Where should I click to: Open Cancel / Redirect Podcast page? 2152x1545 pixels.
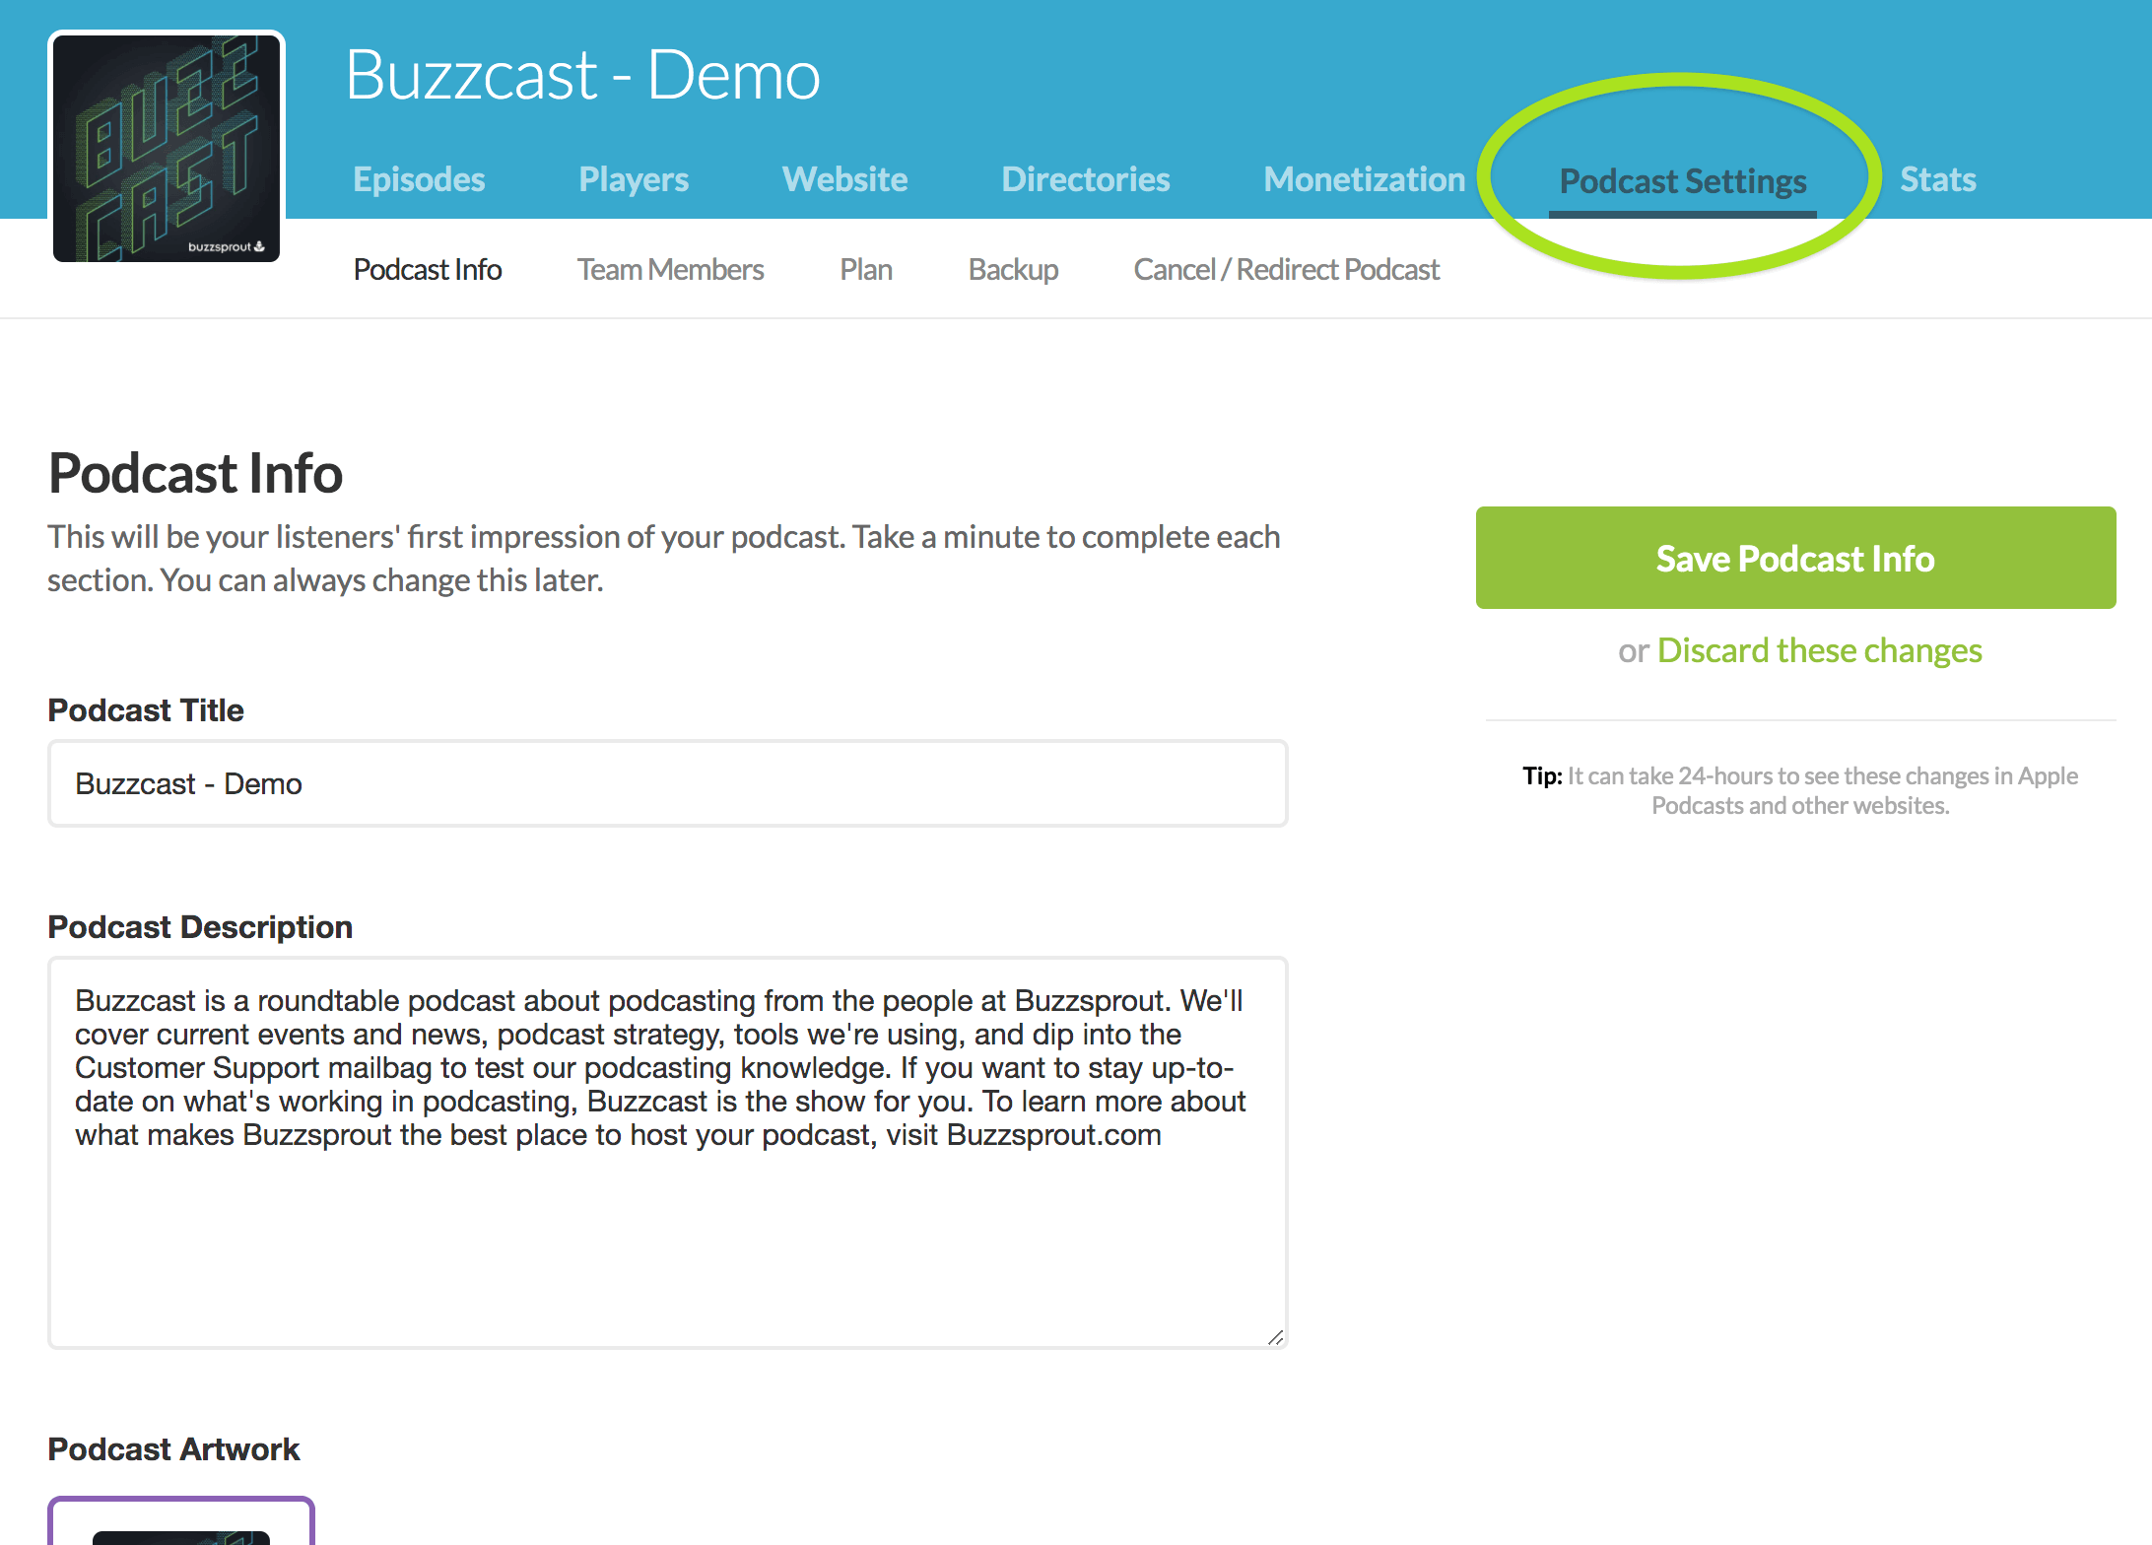point(1286,269)
